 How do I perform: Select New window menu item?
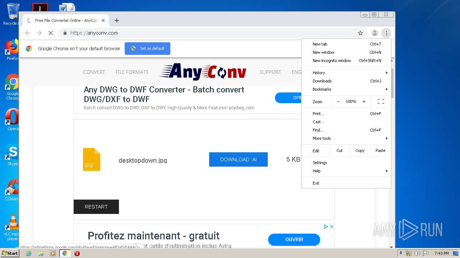[346, 52]
